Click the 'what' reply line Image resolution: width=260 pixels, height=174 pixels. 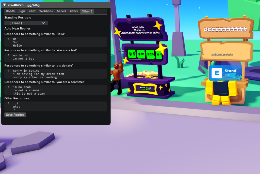(17, 107)
